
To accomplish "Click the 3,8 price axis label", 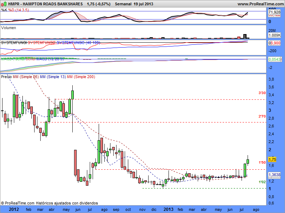I will 271,79.
